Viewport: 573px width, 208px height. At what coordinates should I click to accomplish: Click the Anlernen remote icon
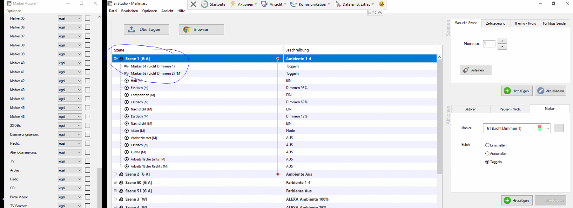pyautogui.click(x=466, y=70)
